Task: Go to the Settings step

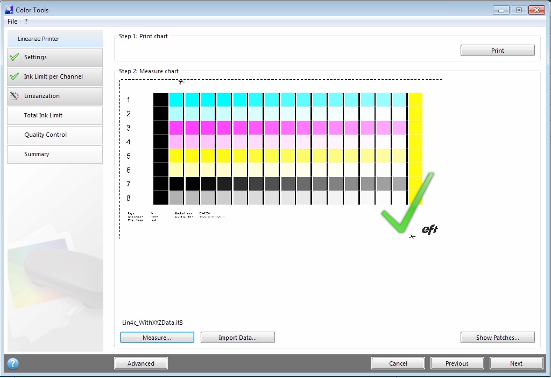Action: point(55,57)
